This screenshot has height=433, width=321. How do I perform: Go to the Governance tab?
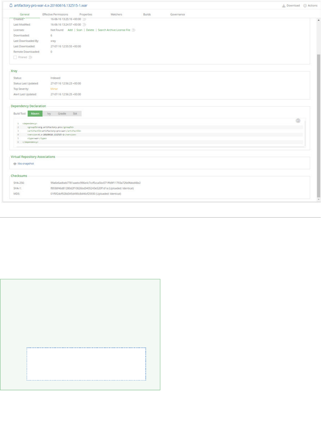click(x=177, y=15)
